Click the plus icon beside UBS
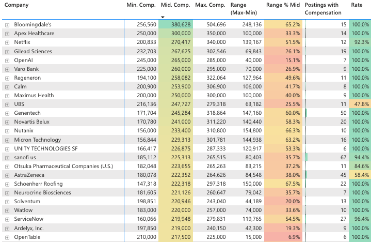Screen dimensions: 371x242 pos(7,104)
